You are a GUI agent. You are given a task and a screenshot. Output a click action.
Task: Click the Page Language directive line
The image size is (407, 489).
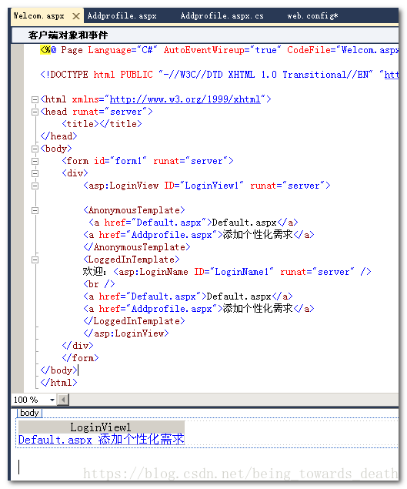219,50
